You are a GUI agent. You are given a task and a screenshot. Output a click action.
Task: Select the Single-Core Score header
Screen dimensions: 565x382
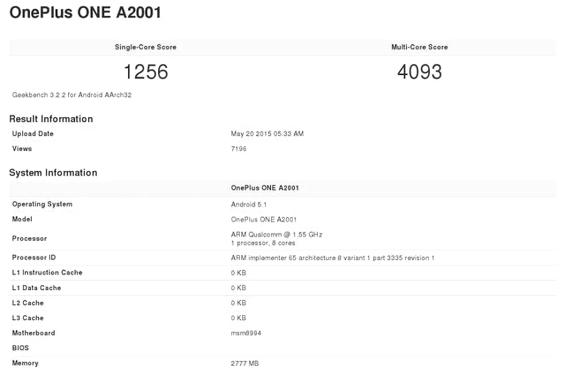pyautogui.click(x=145, y=47)
